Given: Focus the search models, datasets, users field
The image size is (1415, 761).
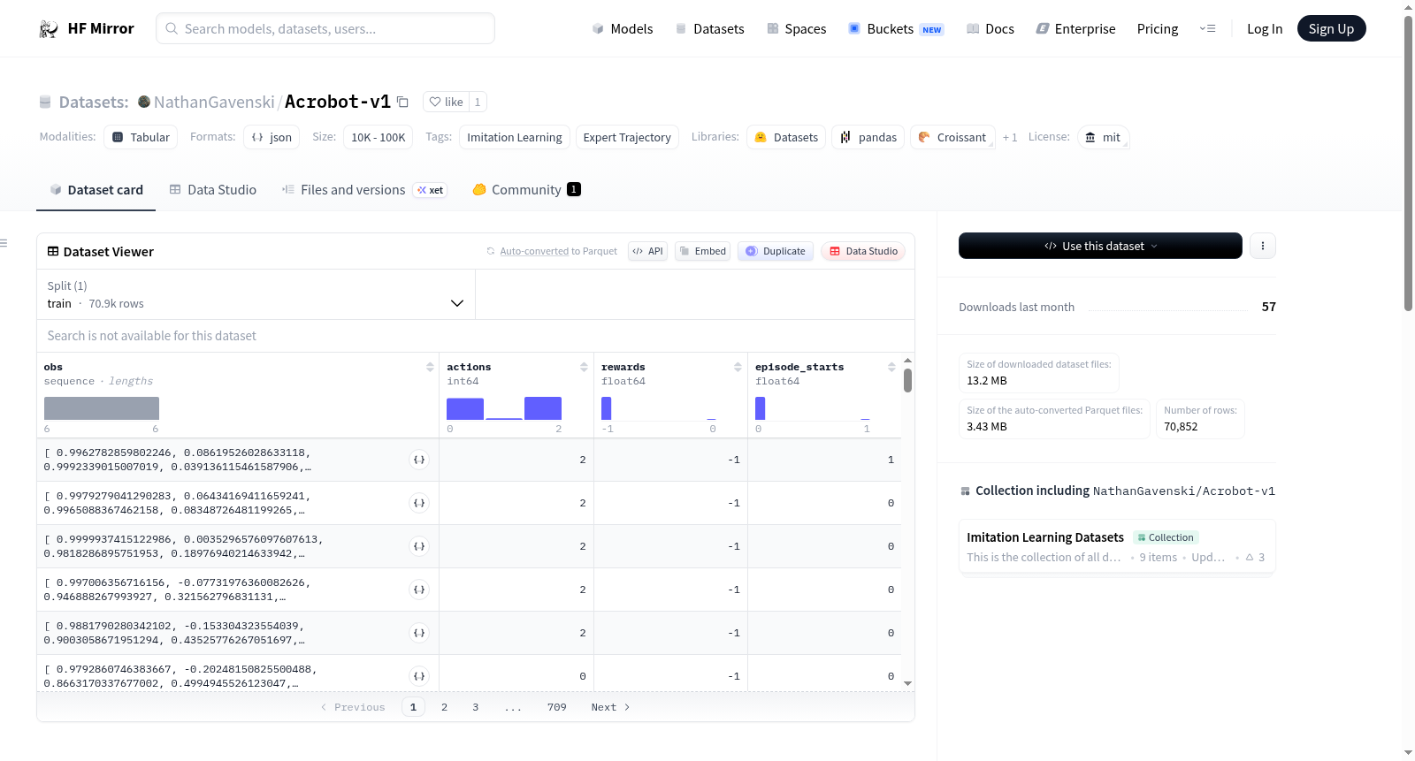Looking at the screenshot, I should click(325, 28).
